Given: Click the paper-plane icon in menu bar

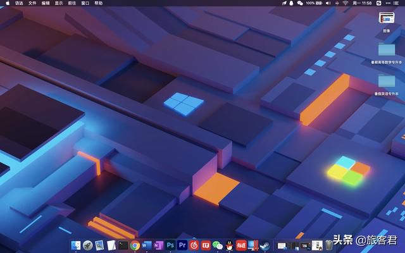Looking at the screenshot, I should 284,3.
